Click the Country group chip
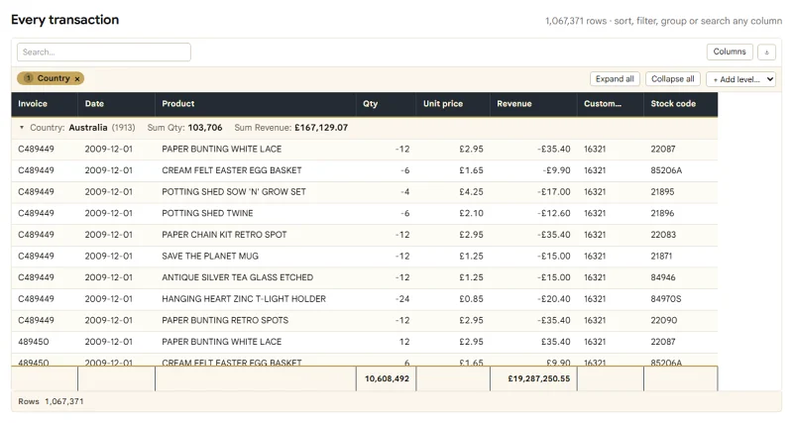The height and width of the screenshot is (423, 793). coord(51,78)
